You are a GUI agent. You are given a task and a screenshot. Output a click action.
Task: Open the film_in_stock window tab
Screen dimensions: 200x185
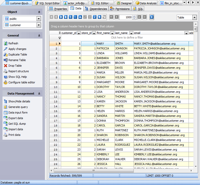point(171,3)
